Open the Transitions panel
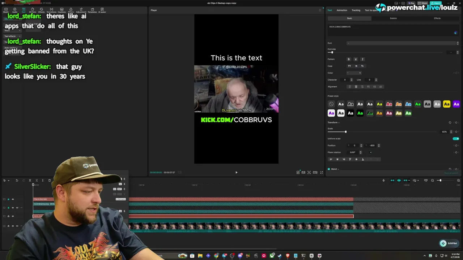This screenshot has width=463, height=260. pos(51,10)
